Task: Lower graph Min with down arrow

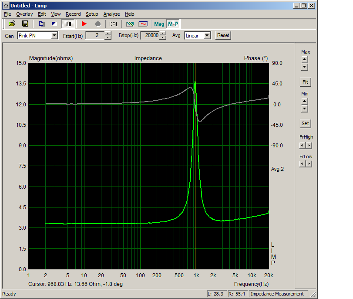Action: click(305, 109)
